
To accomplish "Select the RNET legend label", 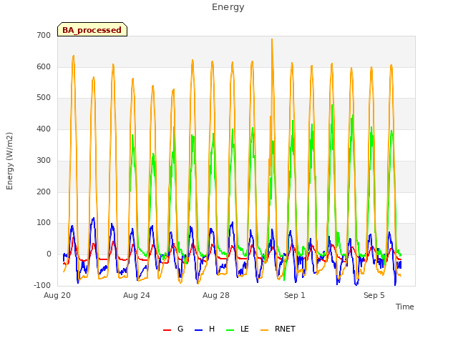I will (285, 329).
